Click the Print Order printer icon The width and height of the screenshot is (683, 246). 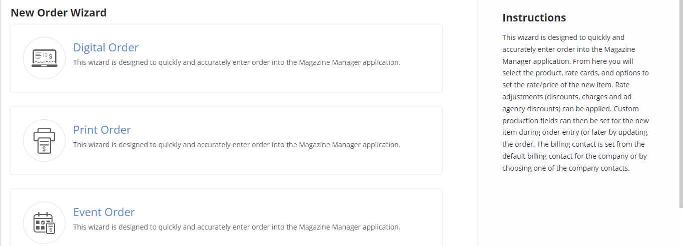(44, 140)
